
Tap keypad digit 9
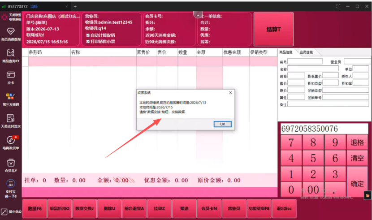[x=335, y=142]
